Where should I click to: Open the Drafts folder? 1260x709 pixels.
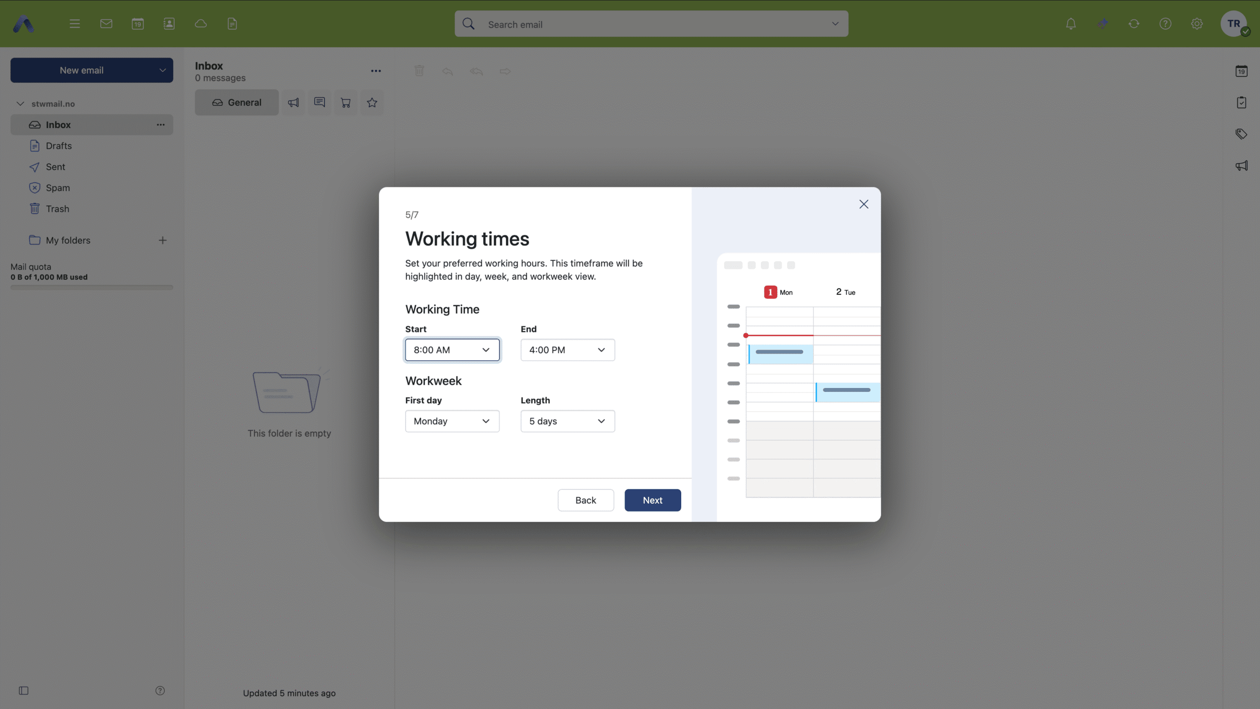(59, 146)
